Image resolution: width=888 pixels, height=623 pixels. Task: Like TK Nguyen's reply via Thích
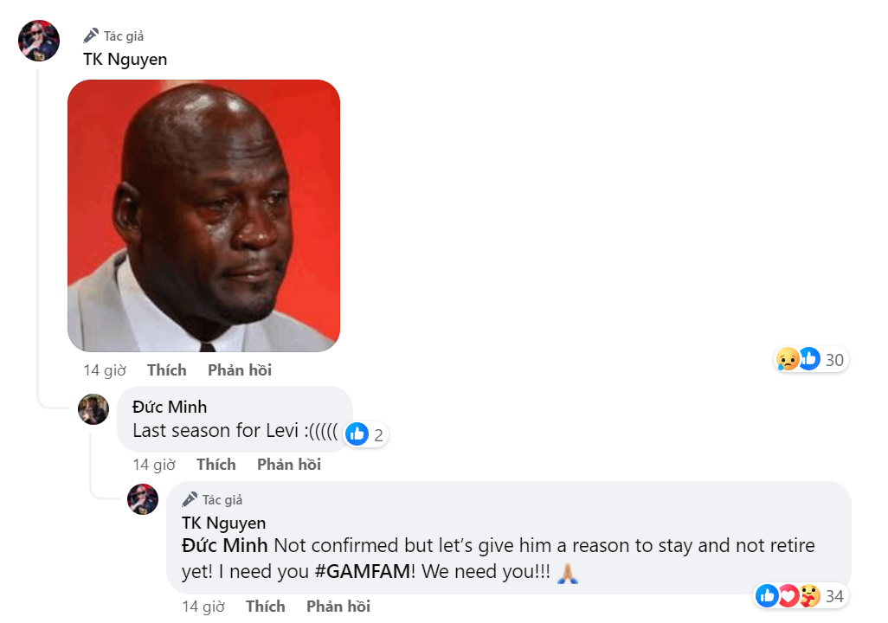pos(265,607)
